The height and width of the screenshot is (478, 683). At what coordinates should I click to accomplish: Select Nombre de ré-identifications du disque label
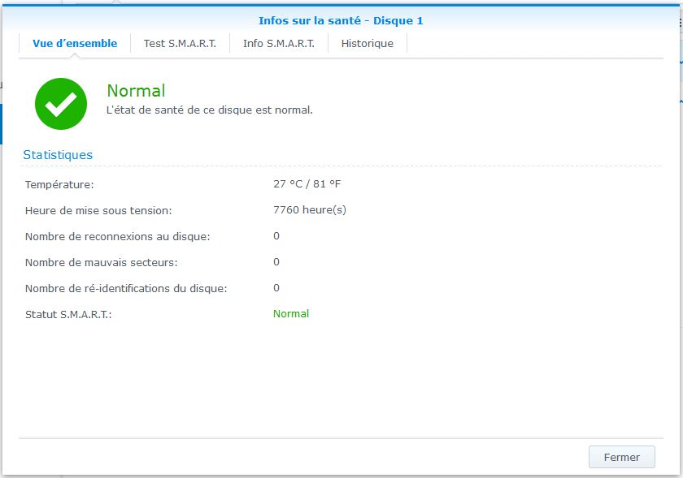(x=126, y=288)
